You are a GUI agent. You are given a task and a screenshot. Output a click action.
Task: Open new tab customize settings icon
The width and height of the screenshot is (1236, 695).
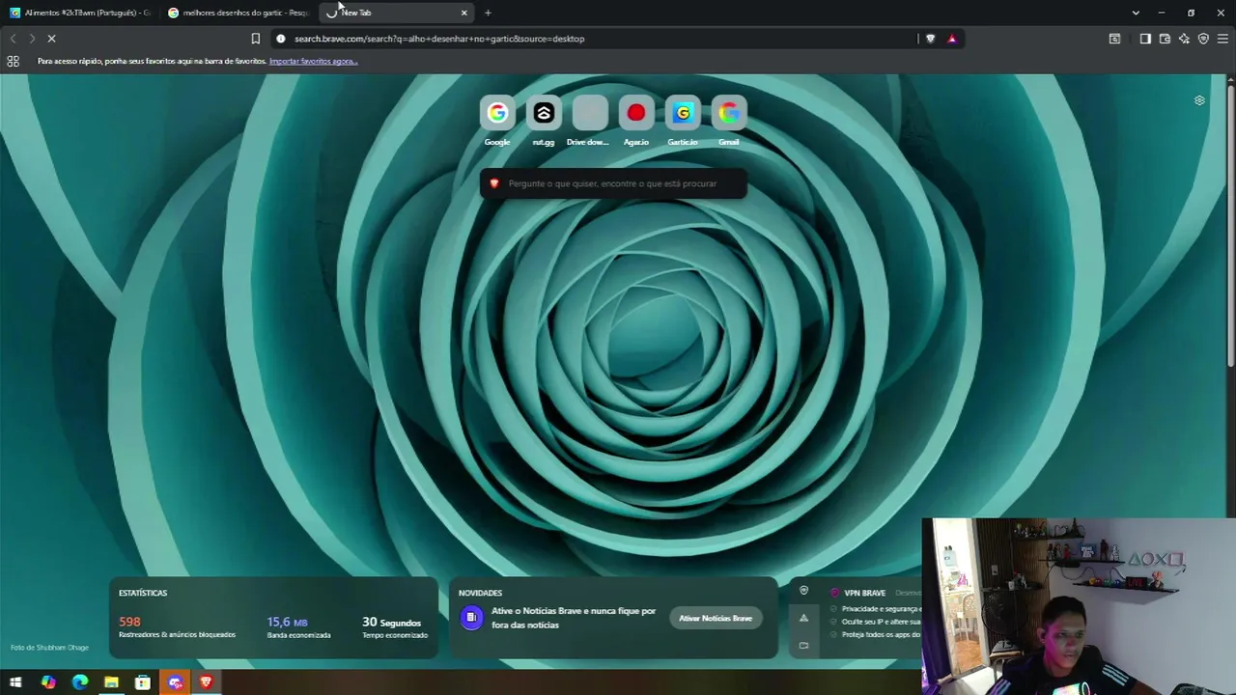[x=1199, y=100]
